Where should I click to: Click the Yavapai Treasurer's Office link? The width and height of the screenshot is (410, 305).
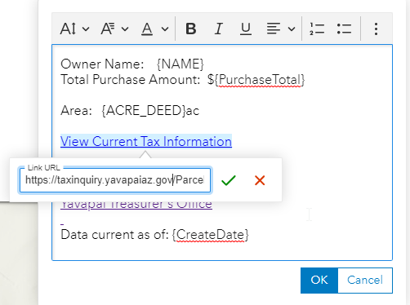(136, 205)
